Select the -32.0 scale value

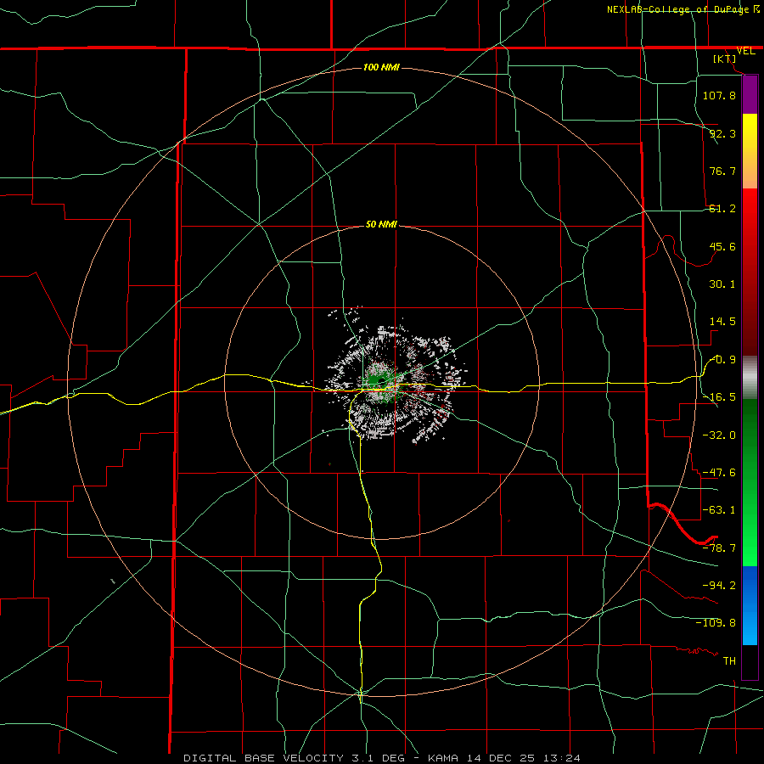719,435
